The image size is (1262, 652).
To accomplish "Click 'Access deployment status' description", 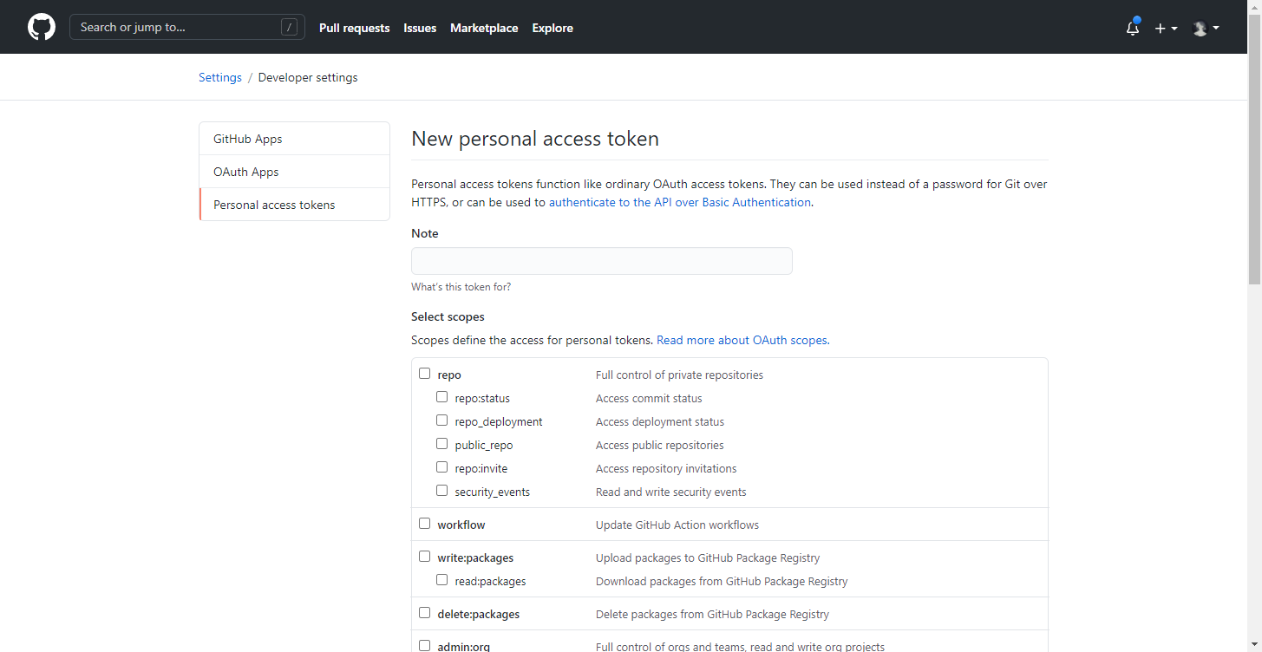I will 660,421.
